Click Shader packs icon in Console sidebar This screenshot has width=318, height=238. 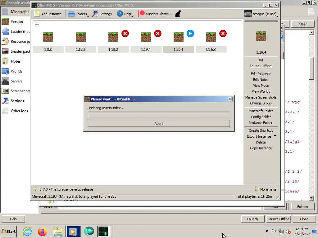pyautogui.click(x=5, y=51)
